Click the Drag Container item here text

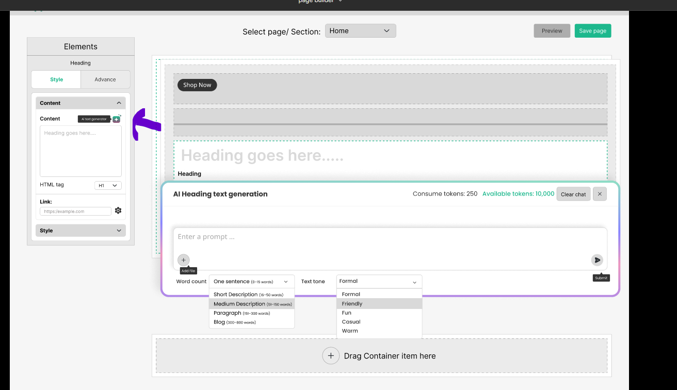coord(390,356)
